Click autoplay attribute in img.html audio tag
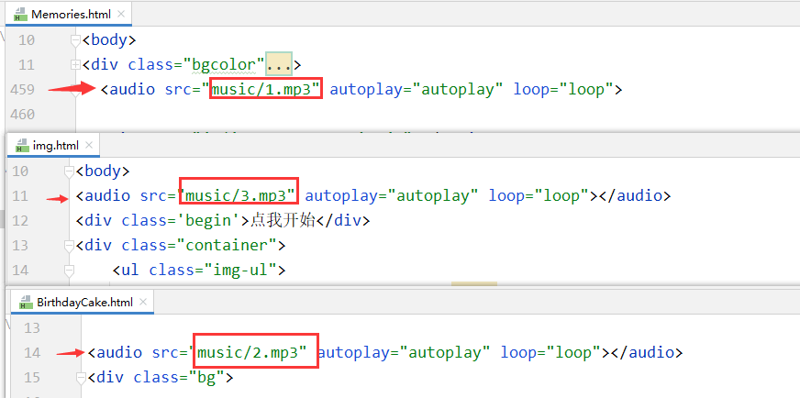The height and width of the screenshot is (398, 800). coord(392,196)
